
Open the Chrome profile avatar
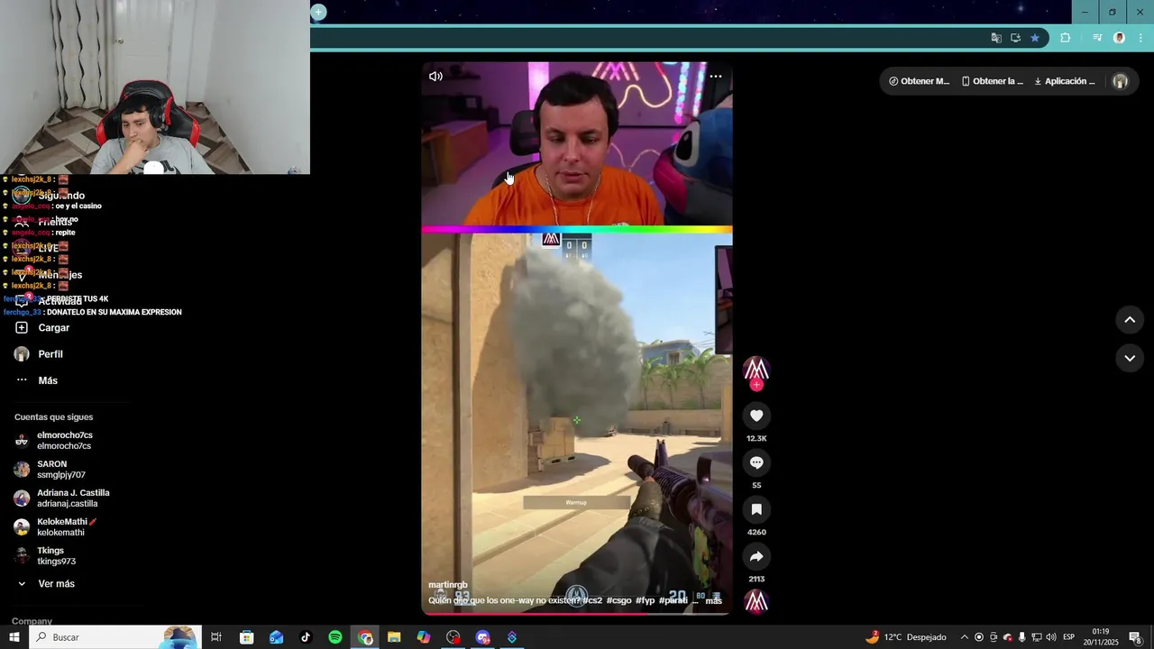pyautogui.click(x=1119, y=38)
